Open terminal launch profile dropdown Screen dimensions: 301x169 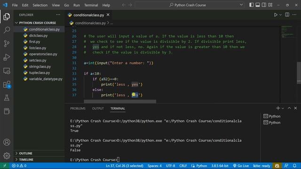click(283, 108)
